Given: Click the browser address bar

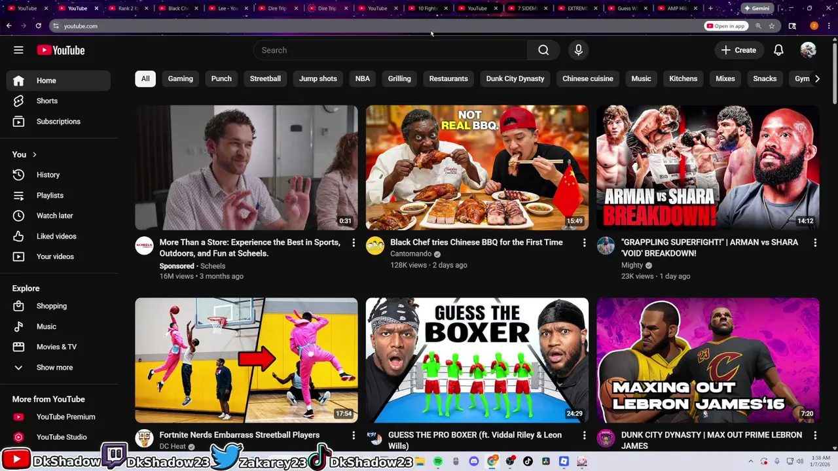Looking at the screenshot, I should click(x=373, y=26).
